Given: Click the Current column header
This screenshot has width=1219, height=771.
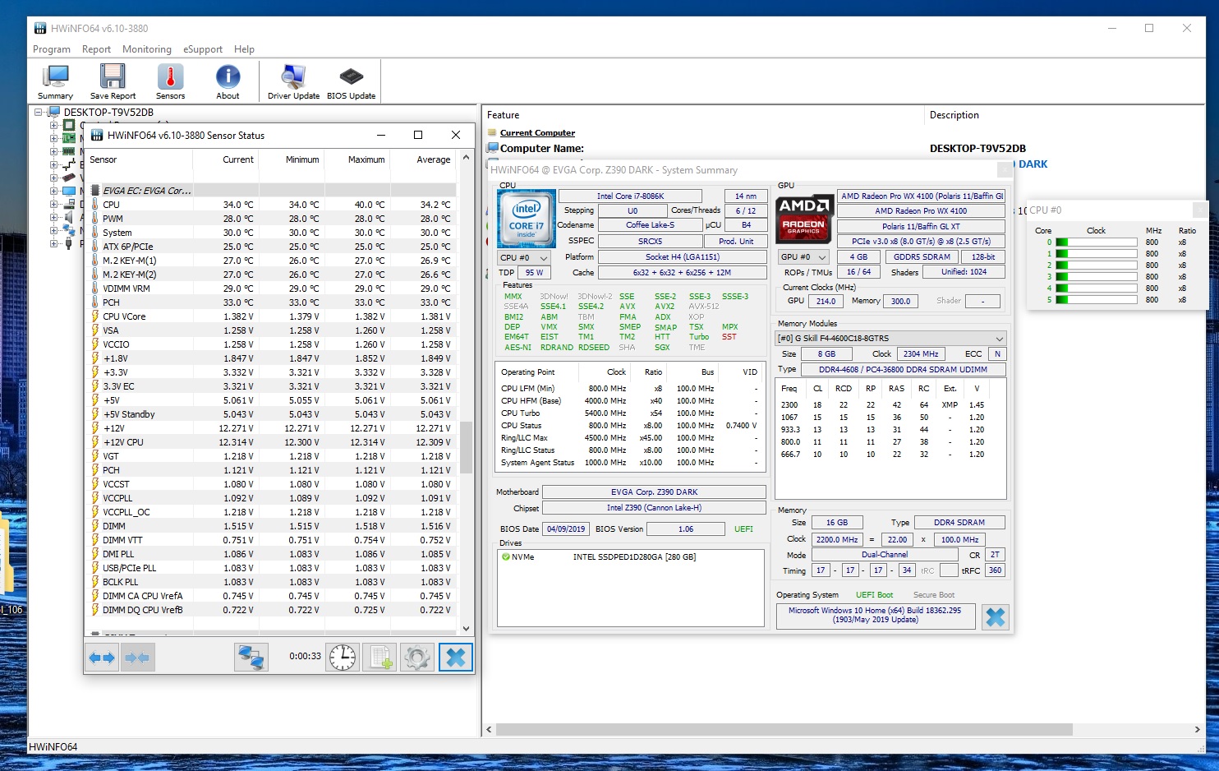Looking at the screenshot, I should (226, 160).
